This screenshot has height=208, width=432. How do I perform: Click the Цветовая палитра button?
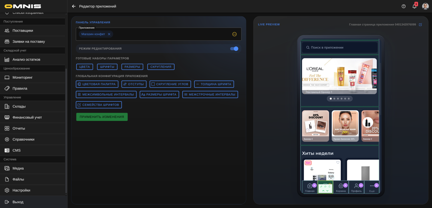(x=97, y=84)
